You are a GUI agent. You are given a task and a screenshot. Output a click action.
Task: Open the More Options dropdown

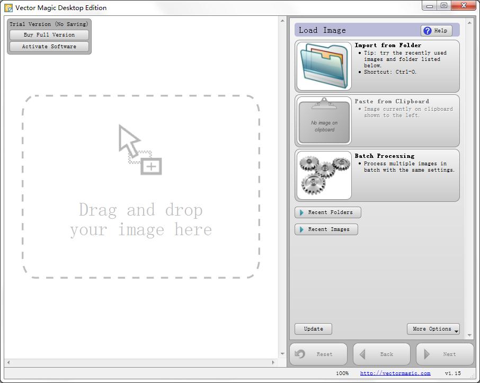click(433, 329)
